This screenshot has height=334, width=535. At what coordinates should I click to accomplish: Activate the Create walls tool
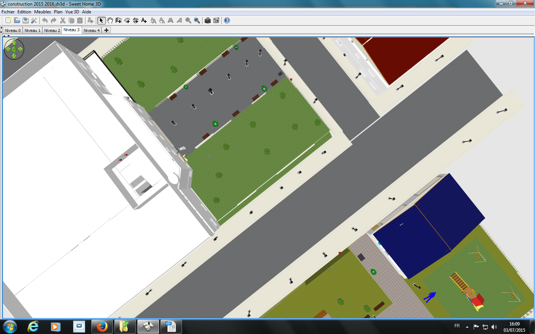tap(119, 20)
